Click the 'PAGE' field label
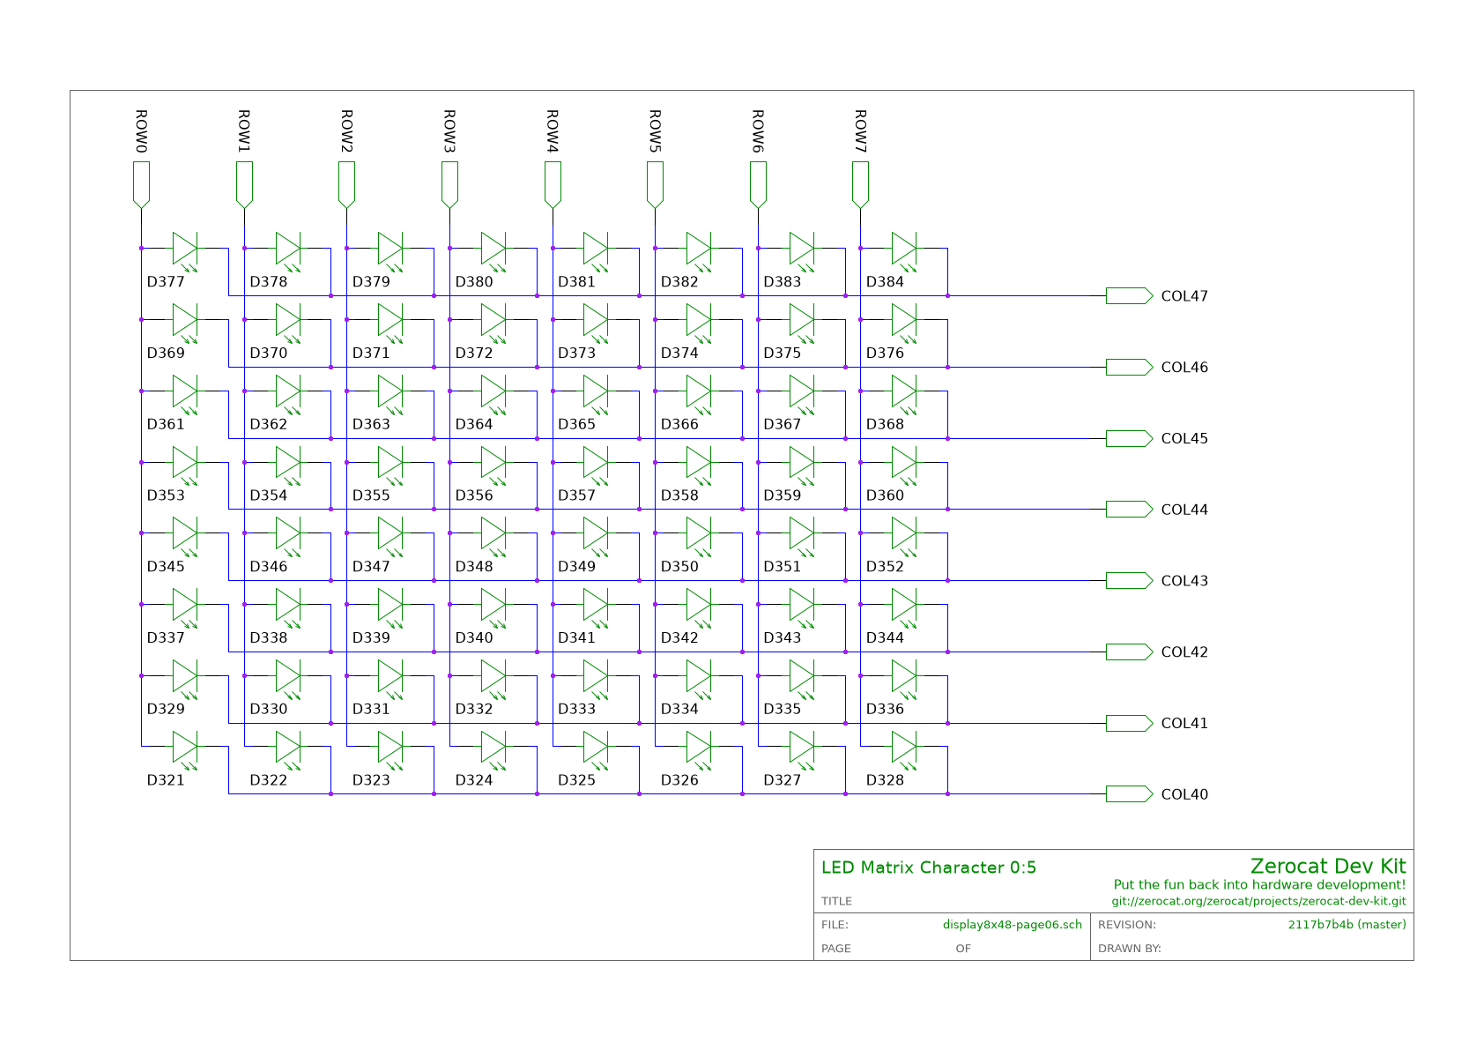The width and height of the screenshot is (1484, 1050). coord(836,949)
